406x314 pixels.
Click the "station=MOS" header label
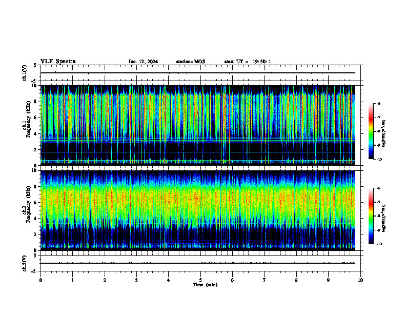click(x=191, y=62)
